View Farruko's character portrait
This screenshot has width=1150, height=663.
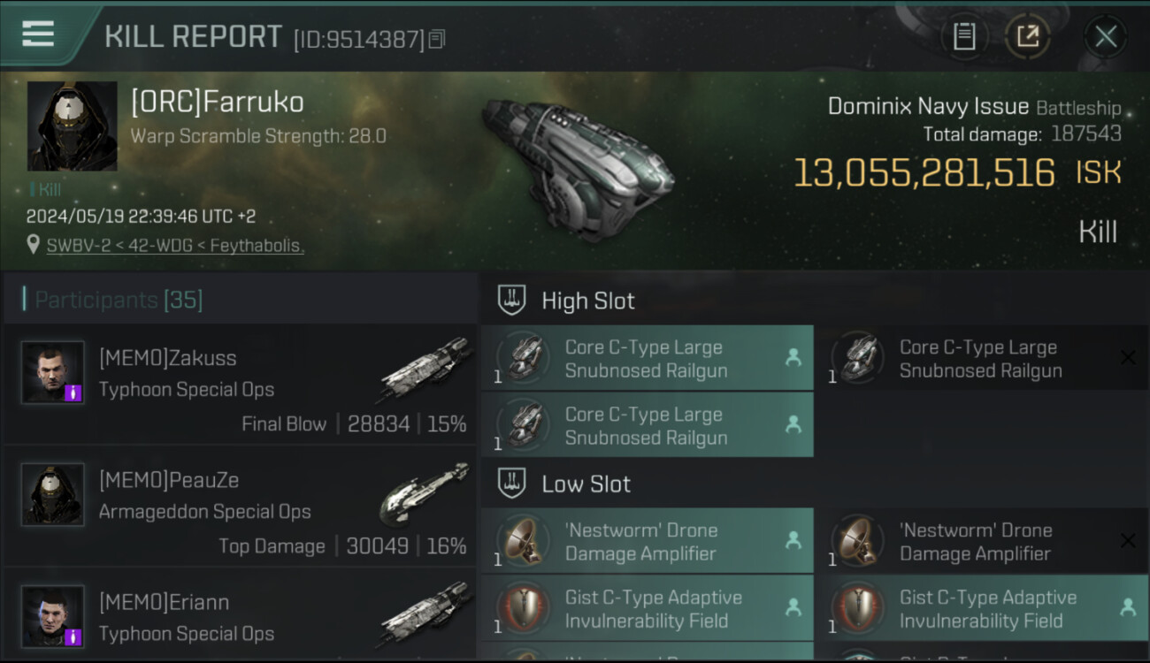click(73, 126)
